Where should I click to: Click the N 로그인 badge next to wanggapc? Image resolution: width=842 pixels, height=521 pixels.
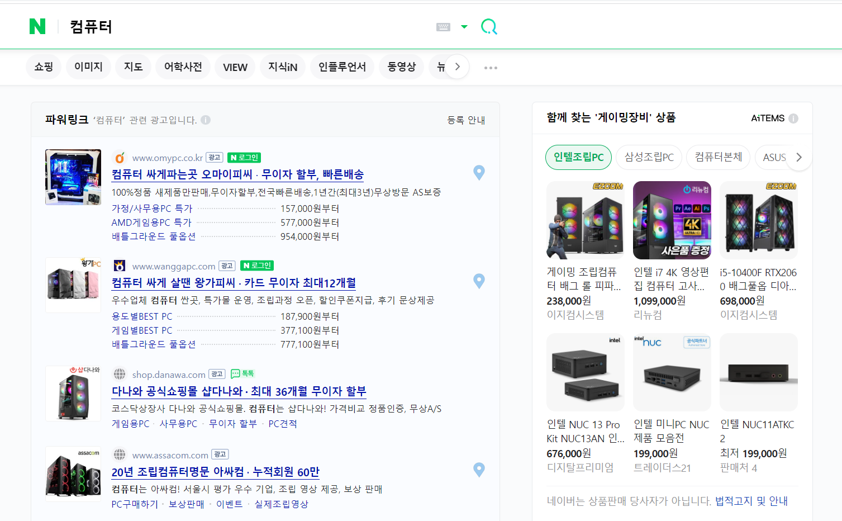coord(257,266)
